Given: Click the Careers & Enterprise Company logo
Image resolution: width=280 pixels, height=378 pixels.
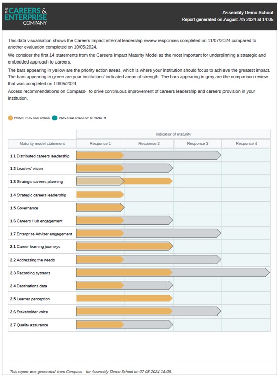Looking at the screenshot, I should [x=26, y=16].
